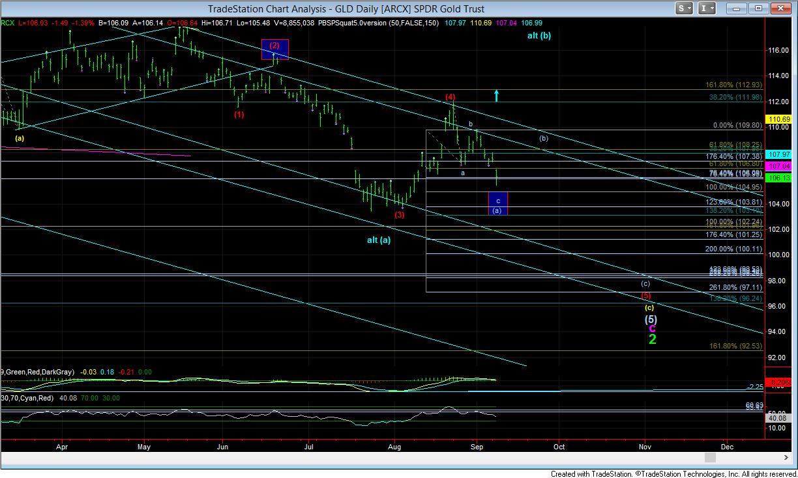Select the red (5) wave label
Viewport: 798px width, 478px height.
pyautogui.click(x=645, y=295)
